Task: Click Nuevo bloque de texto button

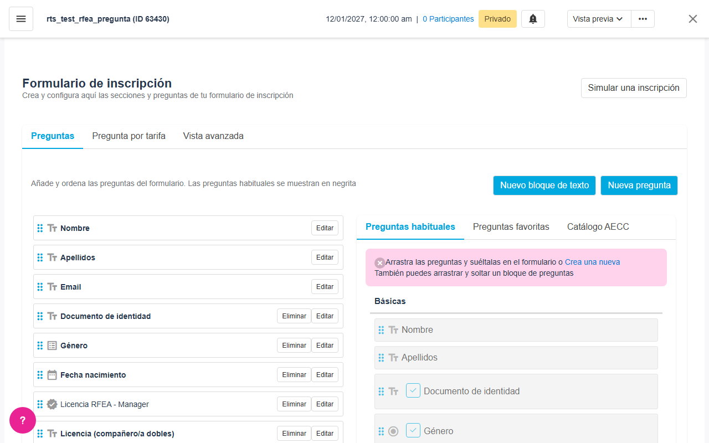Action: coord(544,186)
